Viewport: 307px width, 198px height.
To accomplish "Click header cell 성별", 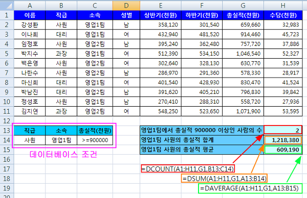I will (126, 15).
